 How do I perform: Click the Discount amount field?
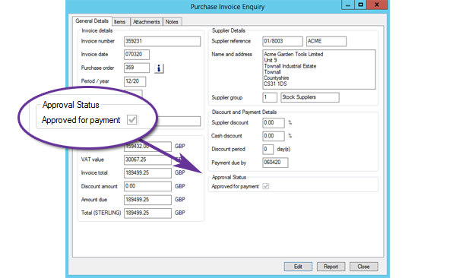[x=147, y=186]
